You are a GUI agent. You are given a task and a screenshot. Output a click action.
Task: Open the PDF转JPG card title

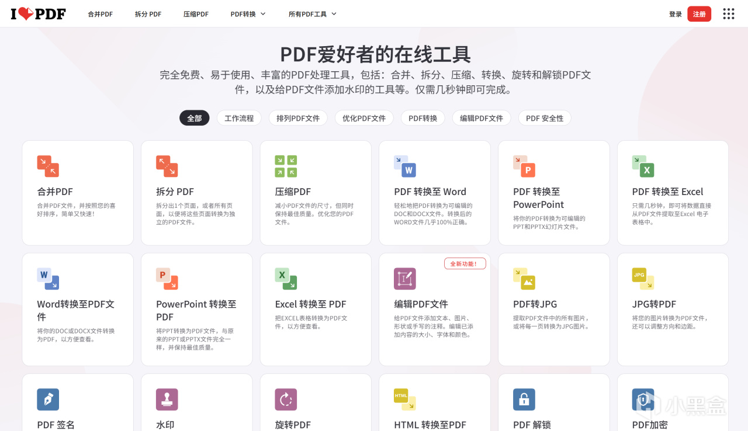coord(535,304)
